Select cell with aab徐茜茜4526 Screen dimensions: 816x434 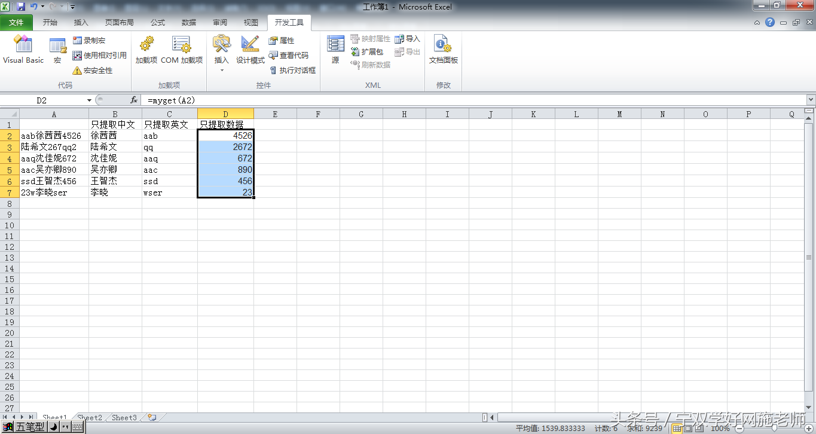[x=54, y=136]
